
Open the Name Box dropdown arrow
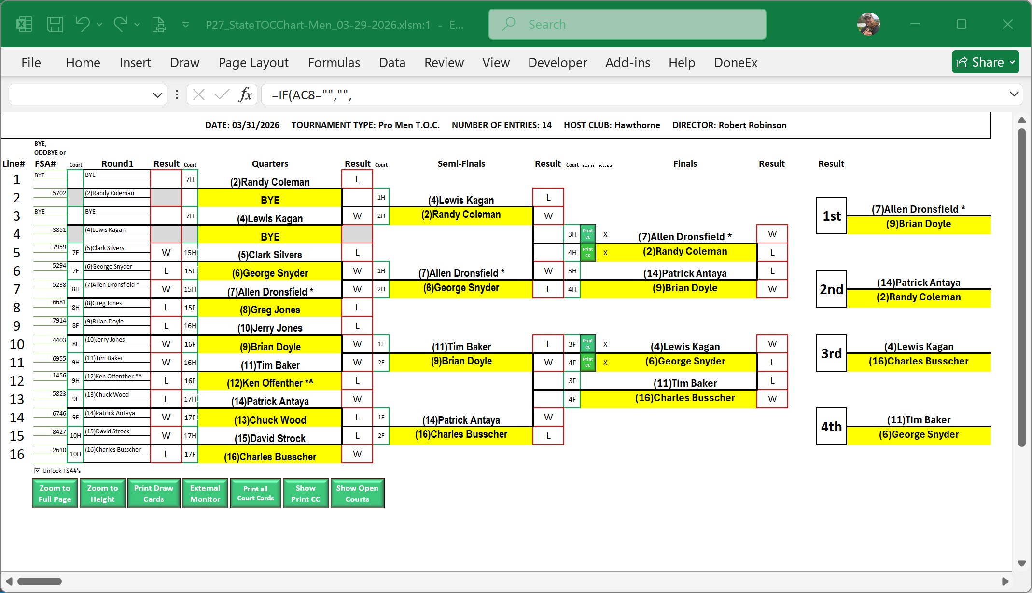click(157, 95)
